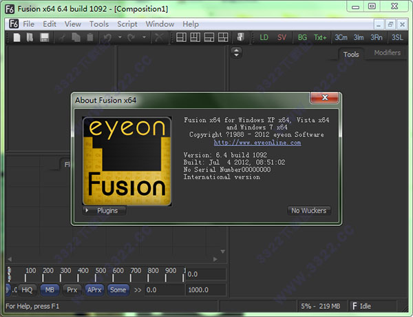Toggle the Prx proxy button

click(x=72, y=290)
